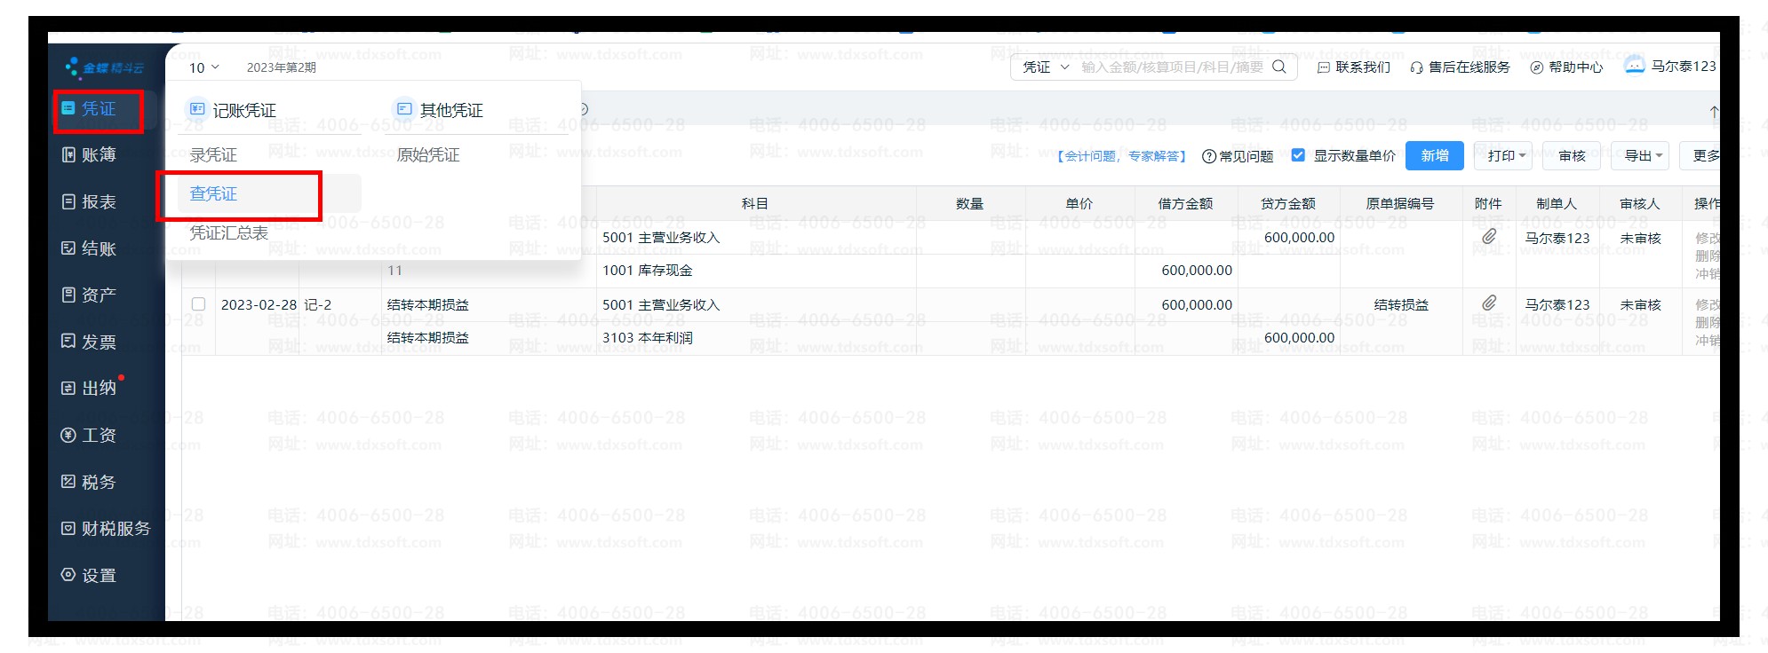Open 帮助中心 help center icon
The width and height of the screenshot is (1768, 653).
click(x=1536, y=67)
